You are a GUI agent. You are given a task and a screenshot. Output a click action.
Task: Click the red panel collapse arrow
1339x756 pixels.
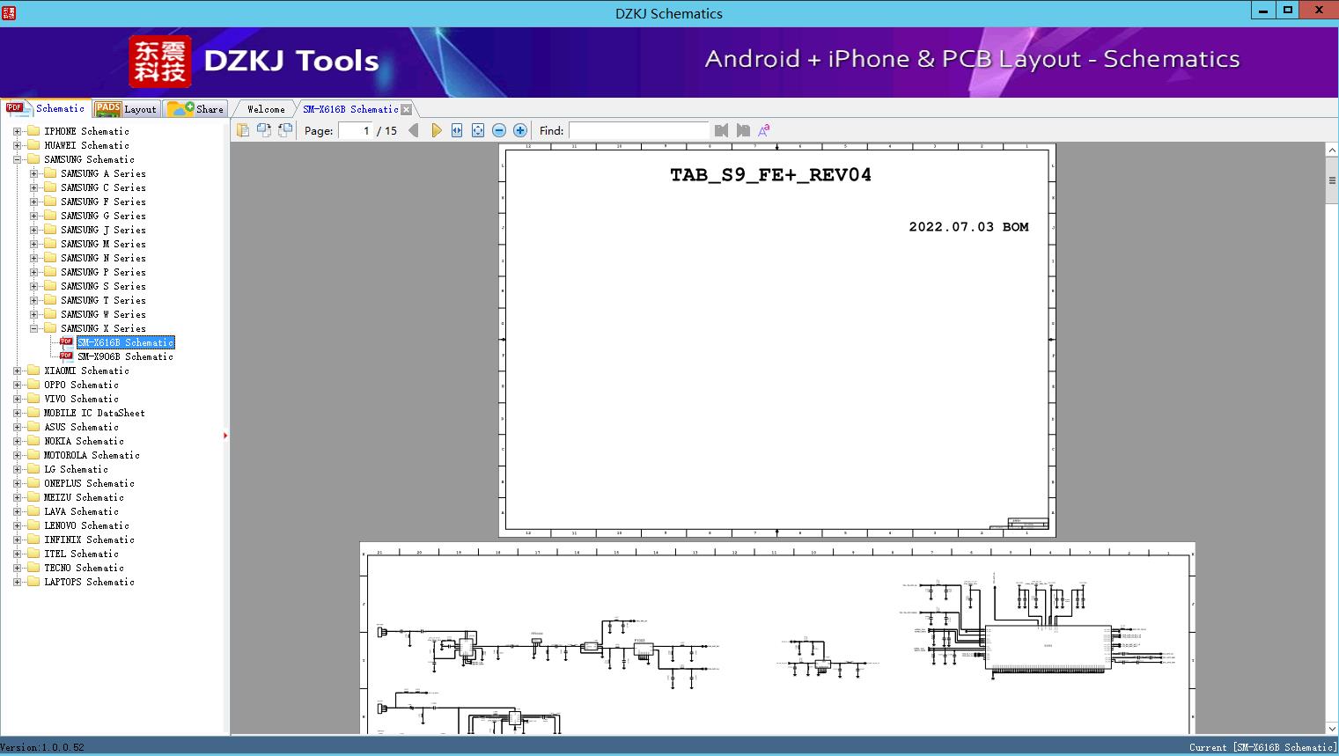[x=225, y=435]
